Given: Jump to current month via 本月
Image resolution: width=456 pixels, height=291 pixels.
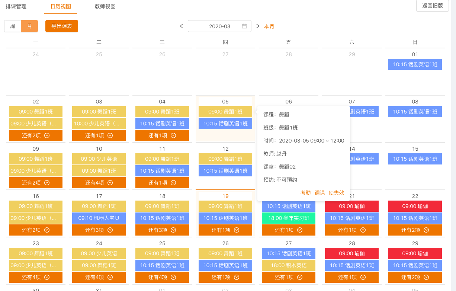Looking at the screenshot, I should pyautogui.click(x=269, y=26).
